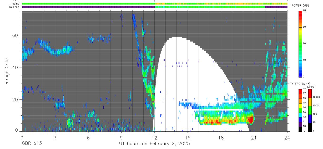The width and height of the screenshot is (323, 149).
Task: Click the 11 label on the TX FRQ legend
Action: pos(304,122)
